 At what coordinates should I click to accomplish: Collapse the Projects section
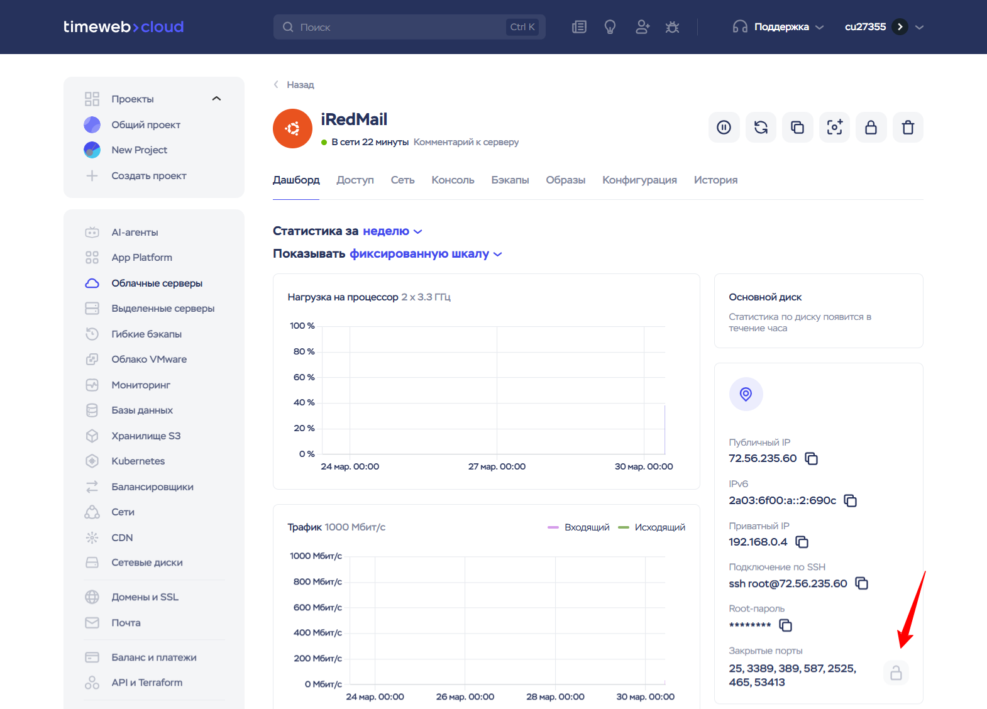click(216, 99)
